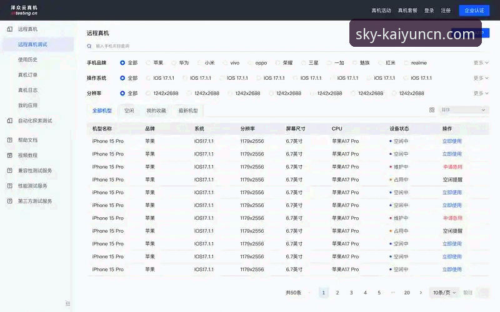Click current page 1 button
Image resolution: width=500 pixels, height=312 pixels.
[x=323, y=293]
